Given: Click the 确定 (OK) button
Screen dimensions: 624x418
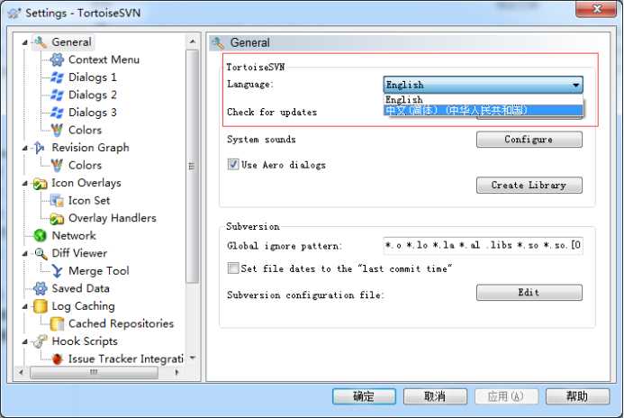Looking at the screenshot, I should click(364, 396).
